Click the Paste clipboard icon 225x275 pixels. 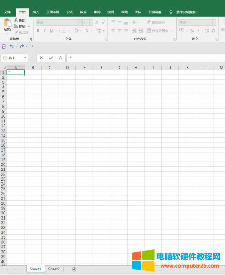point(7,23)
